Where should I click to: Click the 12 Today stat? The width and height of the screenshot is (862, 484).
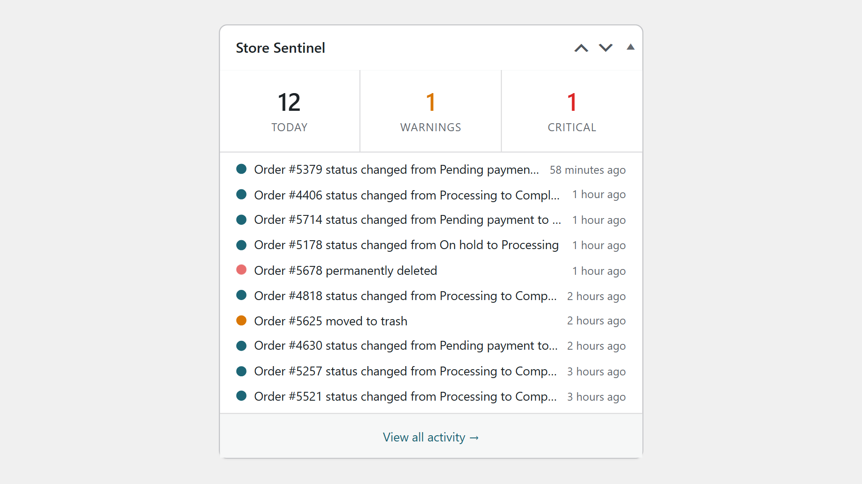coord(290,111)
